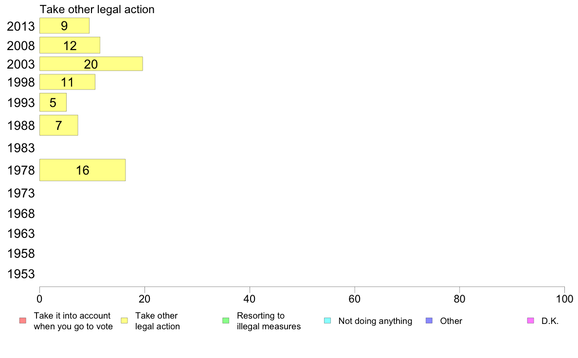
Task: Click the cyan 'Not doing anything' legend swatch
Action: click(x=327, y=321)
